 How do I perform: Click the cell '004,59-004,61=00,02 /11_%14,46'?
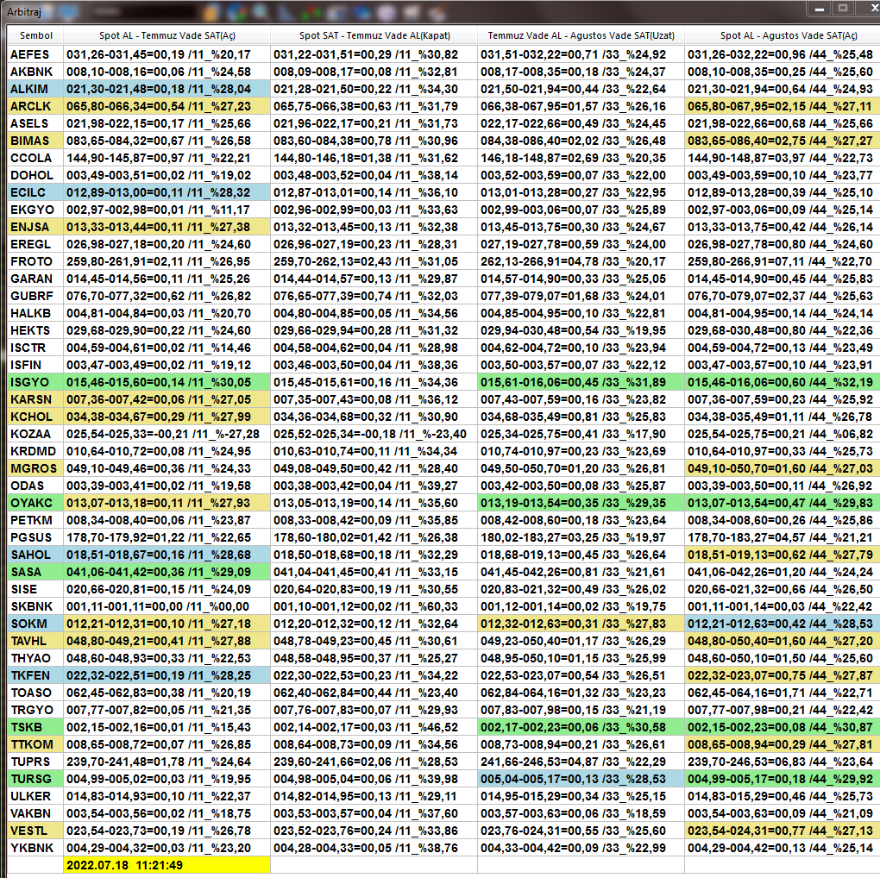[x=167, y=348]
